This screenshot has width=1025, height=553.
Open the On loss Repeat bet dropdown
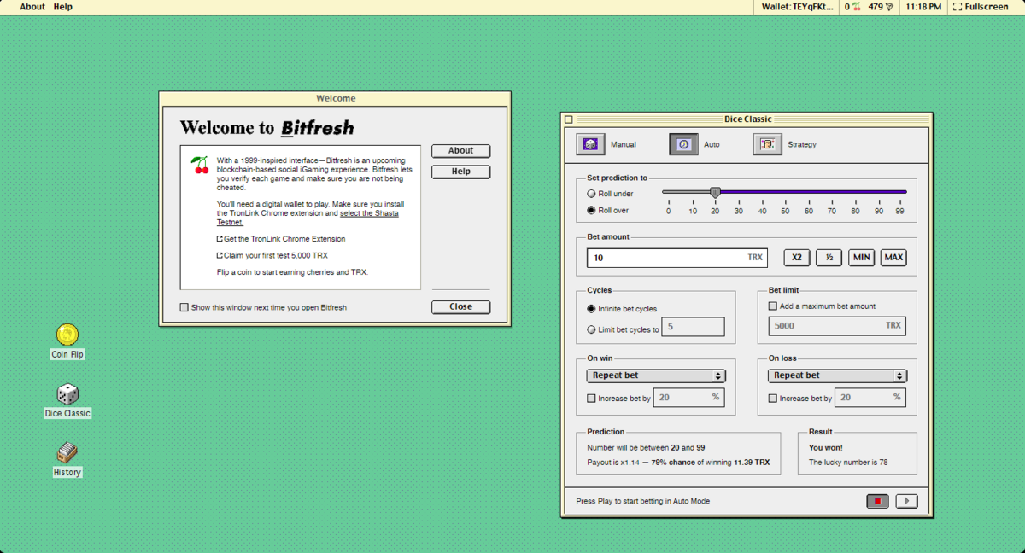point(837,375)
